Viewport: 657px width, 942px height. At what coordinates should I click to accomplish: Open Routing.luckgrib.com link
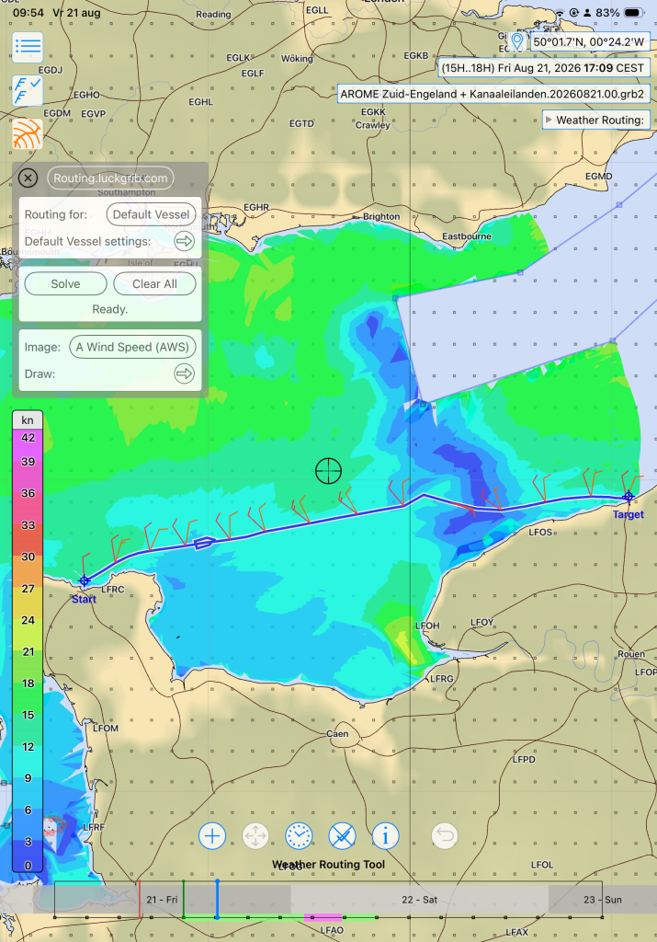click(110, 178)
